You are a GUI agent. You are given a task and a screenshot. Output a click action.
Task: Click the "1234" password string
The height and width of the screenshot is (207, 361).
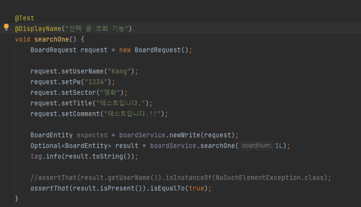pyautogui.click(x=96, y=82)
